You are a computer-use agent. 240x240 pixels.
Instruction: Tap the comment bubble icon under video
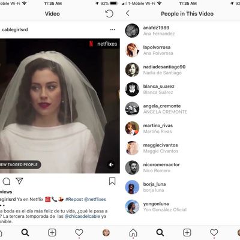click(7, 181)
